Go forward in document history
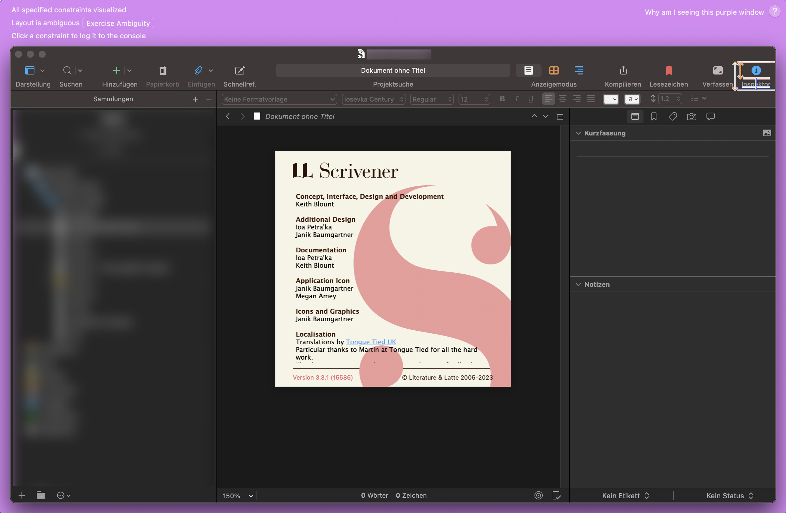Viewport: 786px width, 513px height. click(243, 116)
